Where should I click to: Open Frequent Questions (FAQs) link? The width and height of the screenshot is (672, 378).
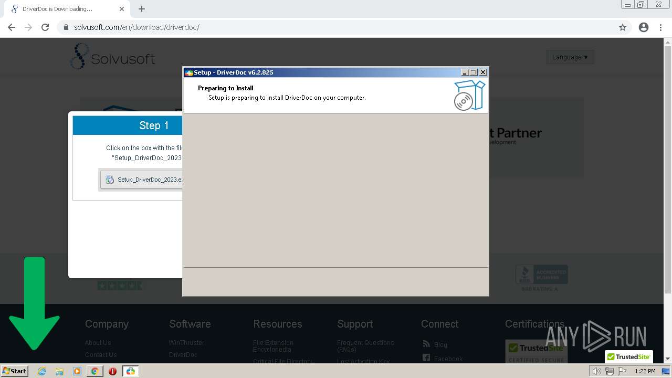point(365,346)
